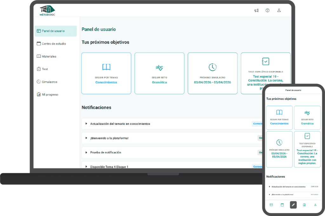Expand 'Disponible Tema 4 Bloque 1' notification
Image resolution: width=325 pixels, height=216 pixels.
109,167
